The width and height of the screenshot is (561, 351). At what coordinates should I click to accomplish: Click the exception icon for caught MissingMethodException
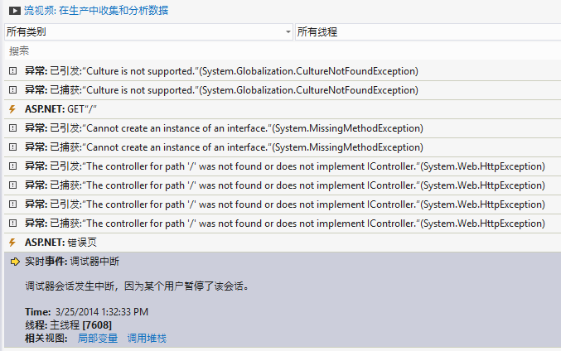(x=13, y=147)
